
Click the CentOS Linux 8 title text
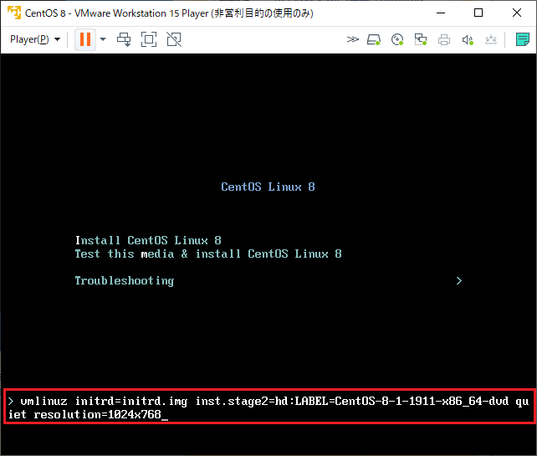point(268,187)
